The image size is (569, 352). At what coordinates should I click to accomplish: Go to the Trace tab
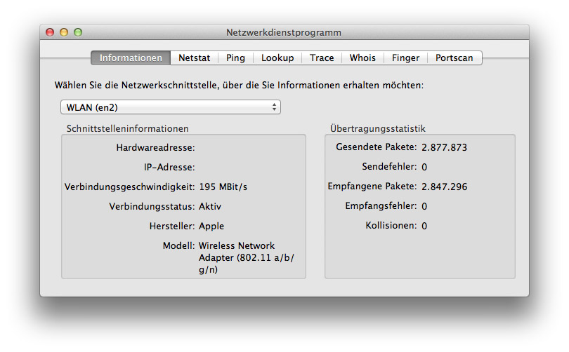coord(322,58)
